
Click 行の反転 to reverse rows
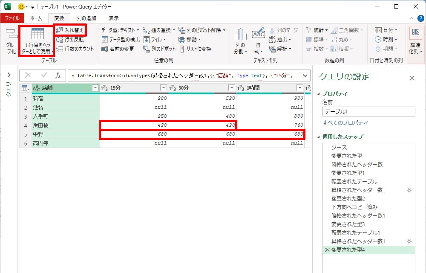[x=70, y=39]
